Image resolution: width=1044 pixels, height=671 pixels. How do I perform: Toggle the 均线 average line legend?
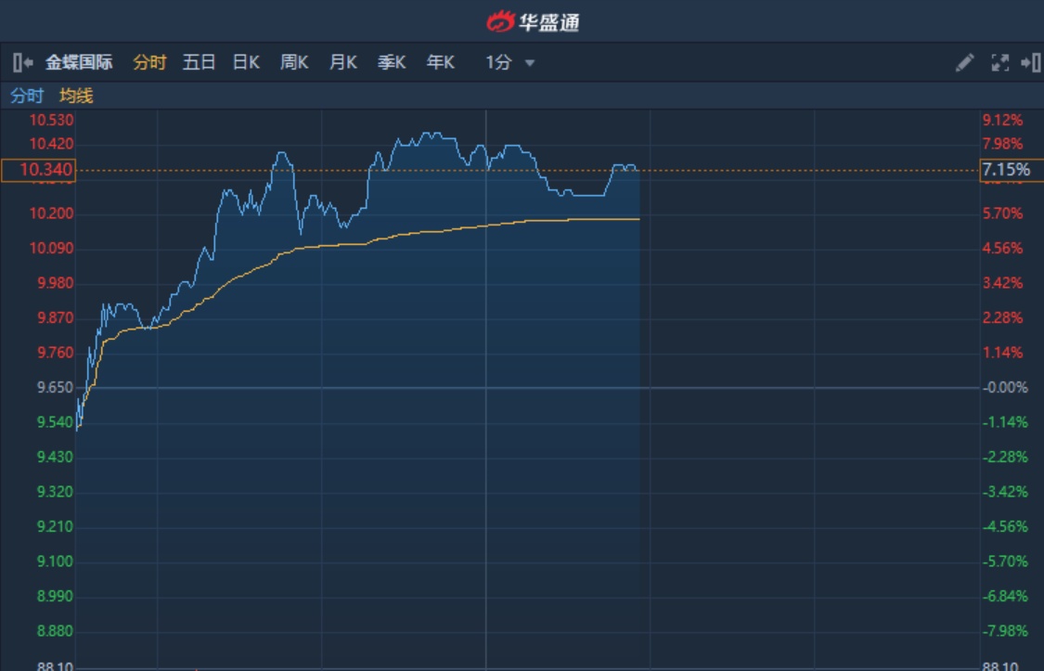[x=76, y=96]
